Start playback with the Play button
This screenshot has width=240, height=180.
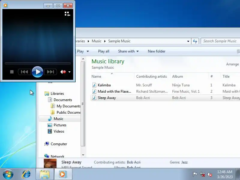click(37, 72)
